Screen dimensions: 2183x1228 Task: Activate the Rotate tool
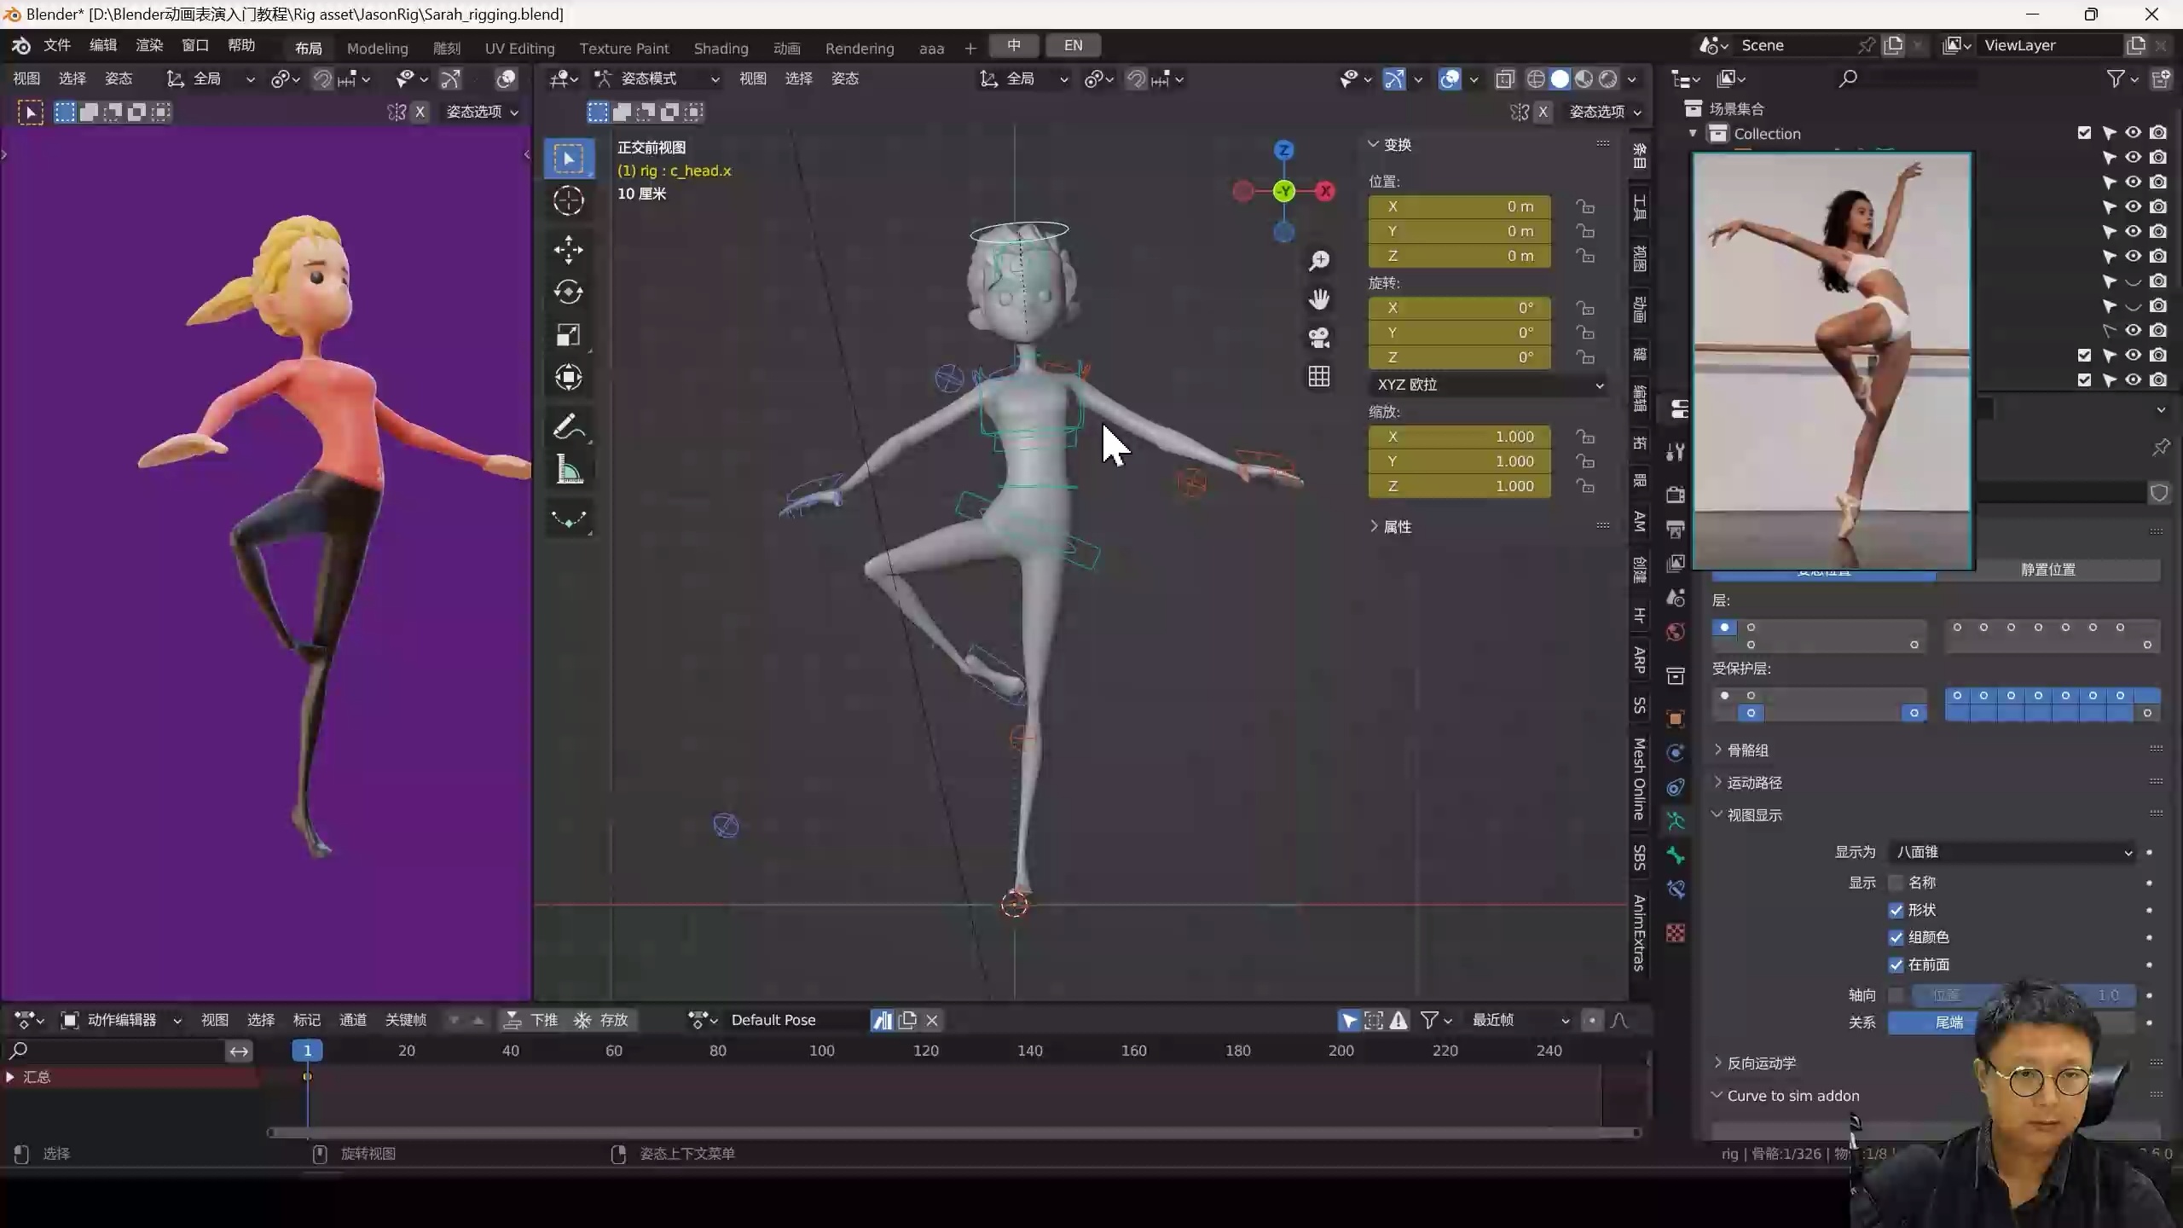click(569, 293)
